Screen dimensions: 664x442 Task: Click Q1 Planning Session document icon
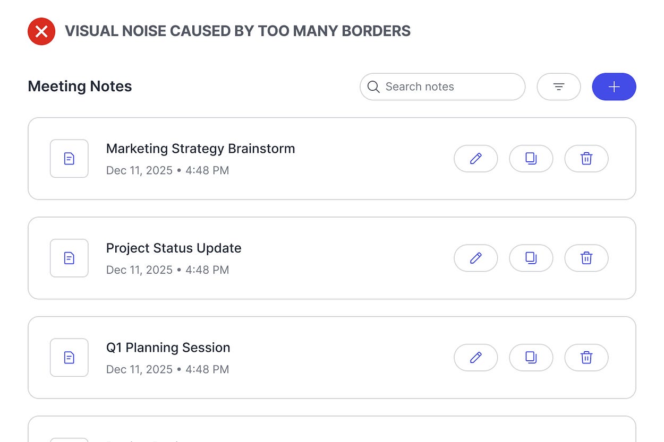[69, 358]
